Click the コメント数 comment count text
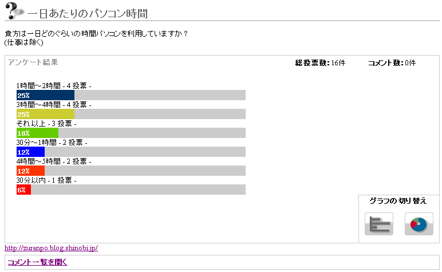 [x=391, y=63]
